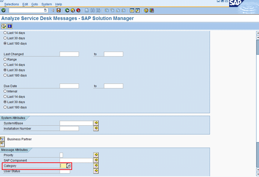Click the Business Partner label text
The image size is (259, 177).
(19, 139)
